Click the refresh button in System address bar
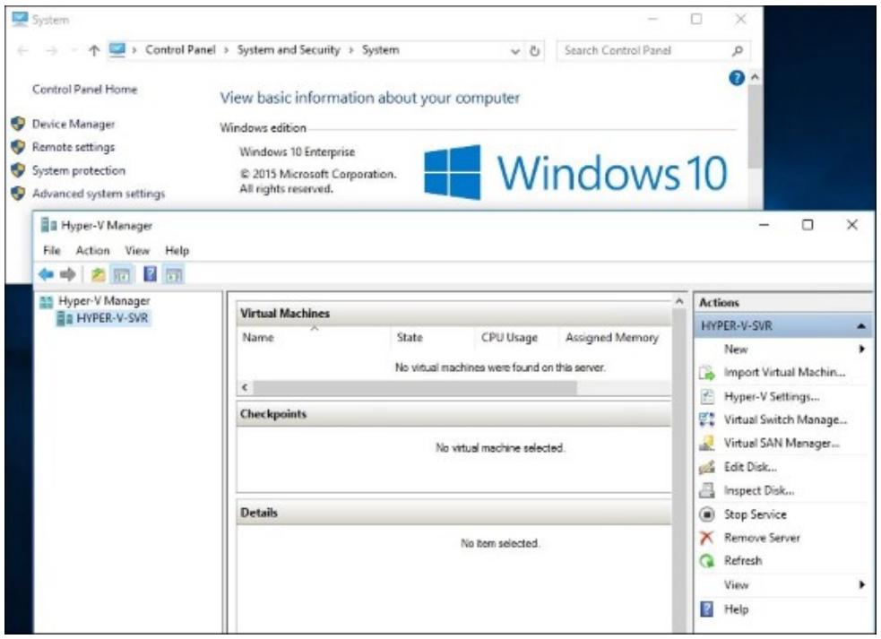Screen dimensions: 881x639 (x=534, y=51)
